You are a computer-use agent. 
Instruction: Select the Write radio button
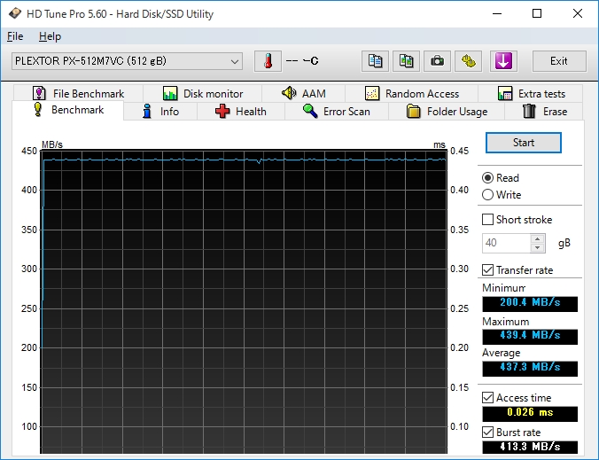click(x=488, y=195)
